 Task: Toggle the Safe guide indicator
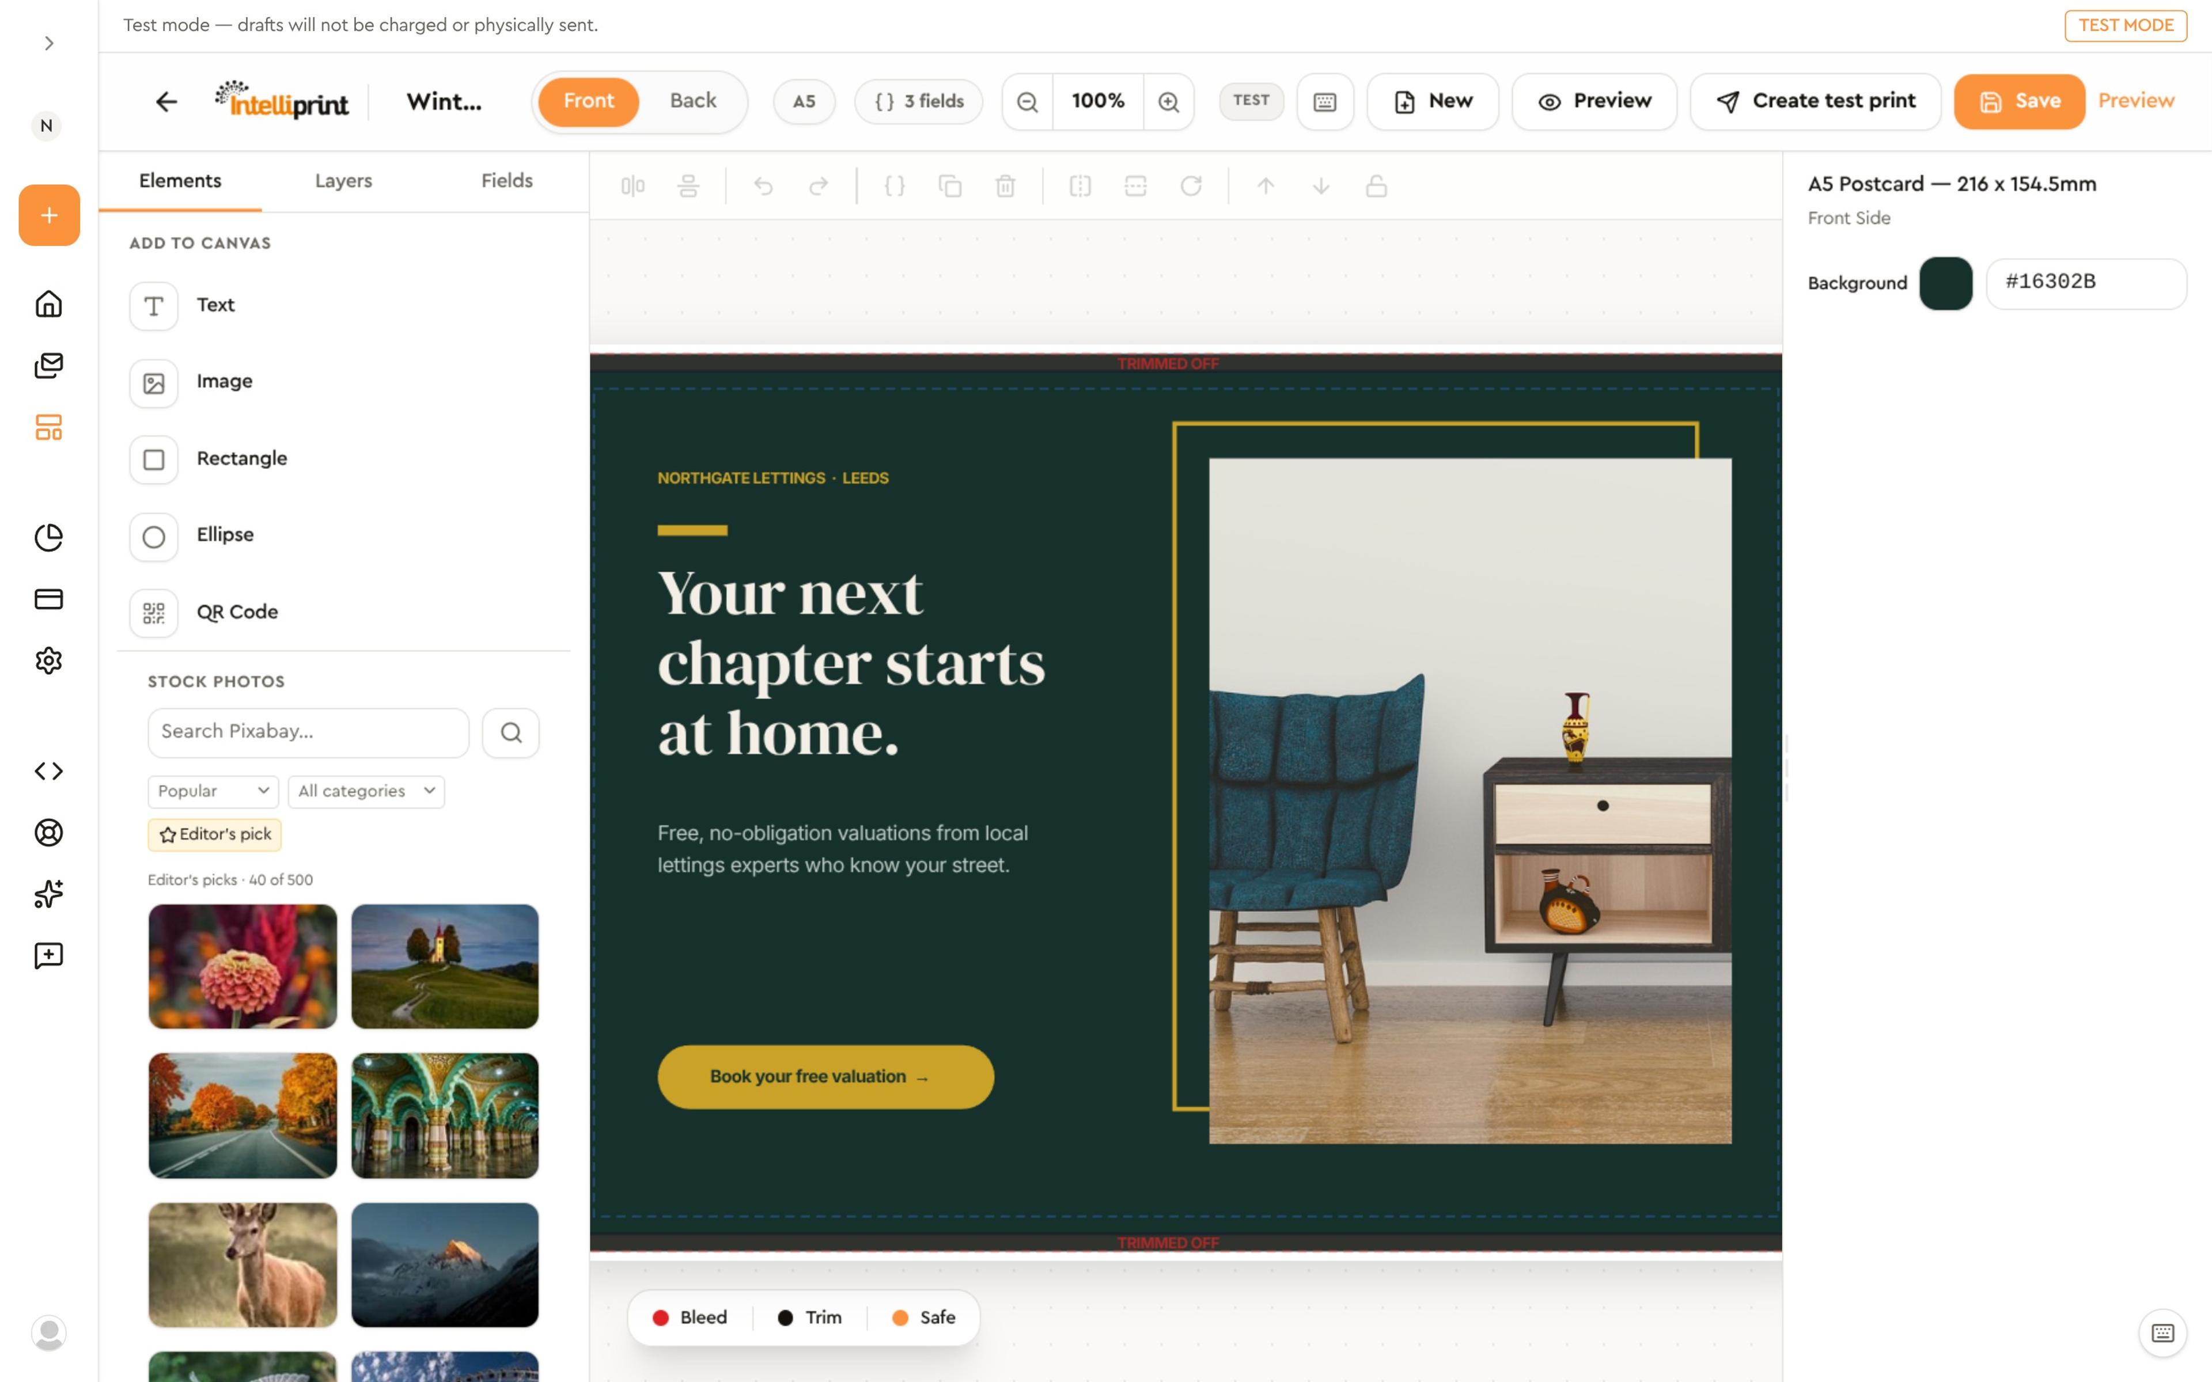(x=924, y=1317)
